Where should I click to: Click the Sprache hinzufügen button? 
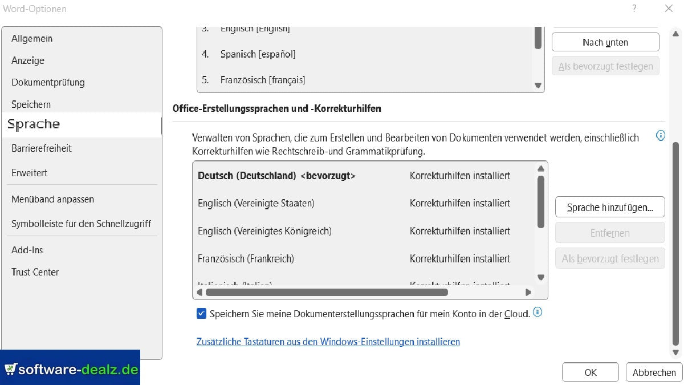point(610,206)
